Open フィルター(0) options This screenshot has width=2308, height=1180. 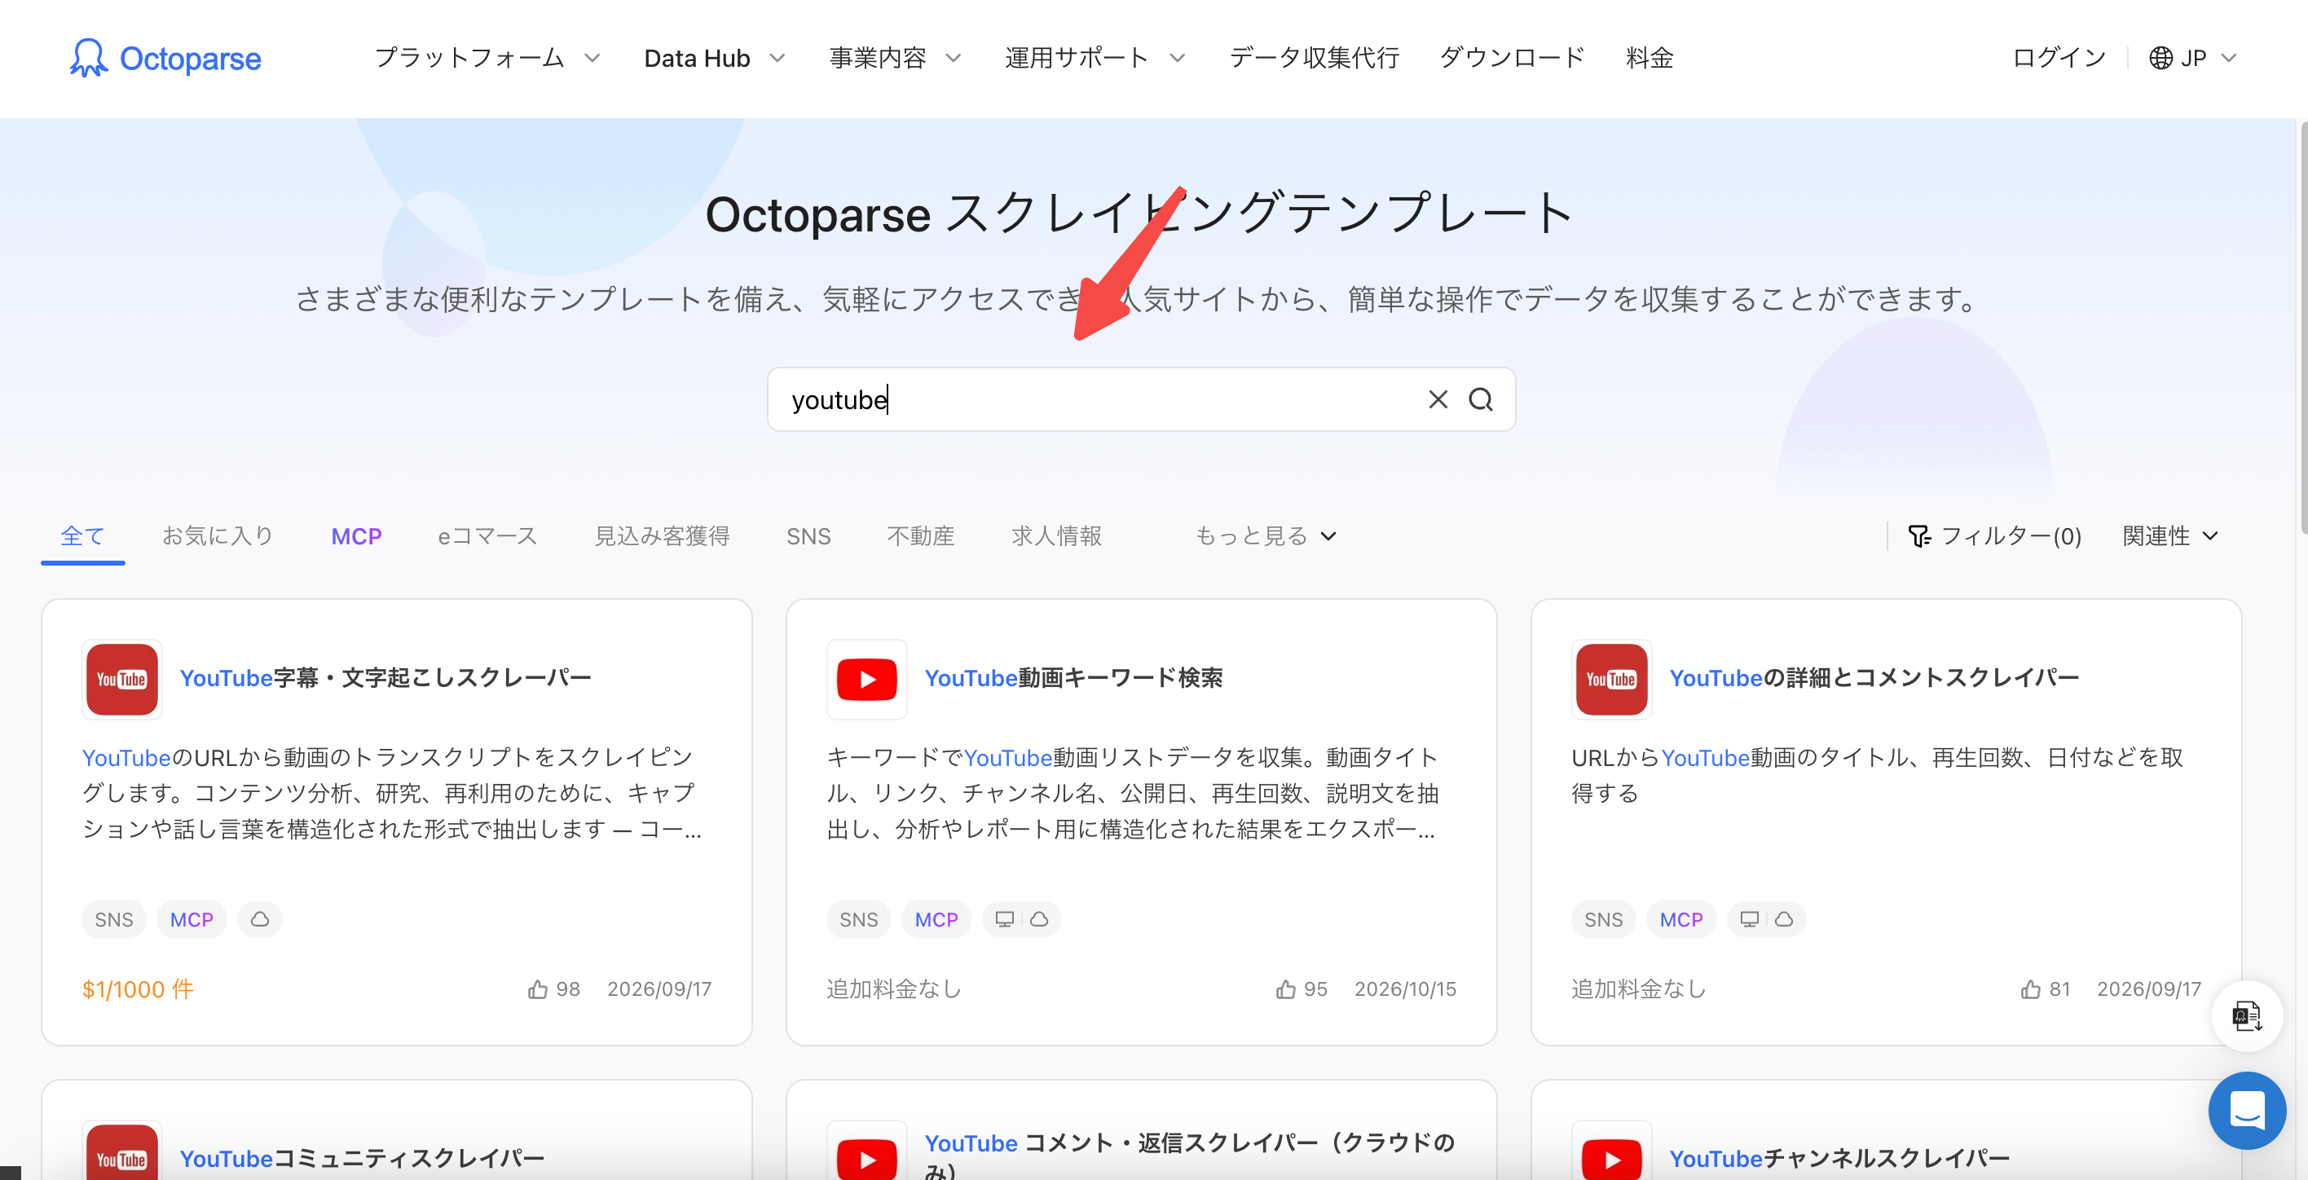[1994, 535]
